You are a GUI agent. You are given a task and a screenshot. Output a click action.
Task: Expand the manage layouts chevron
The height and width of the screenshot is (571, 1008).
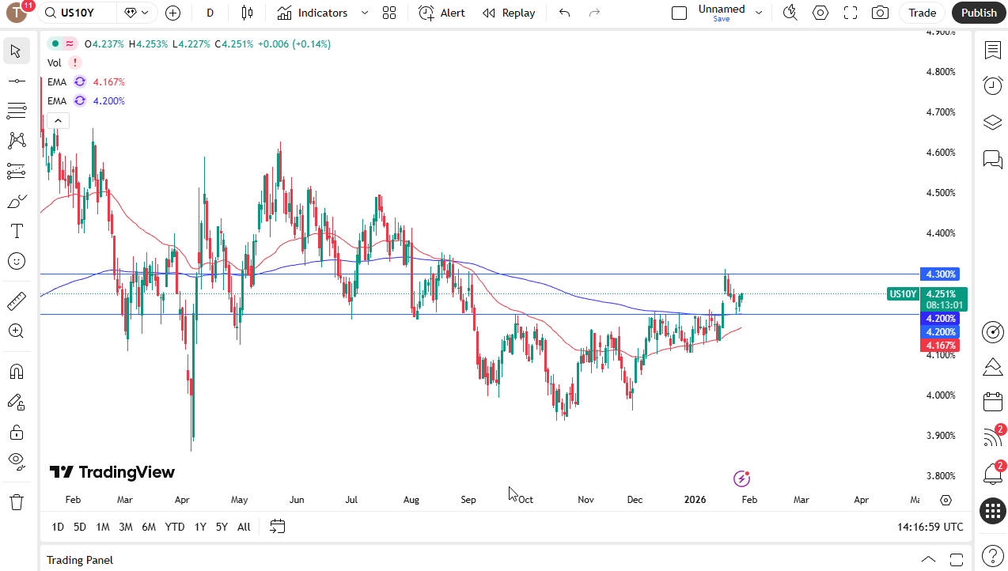[x=760, y=13]
